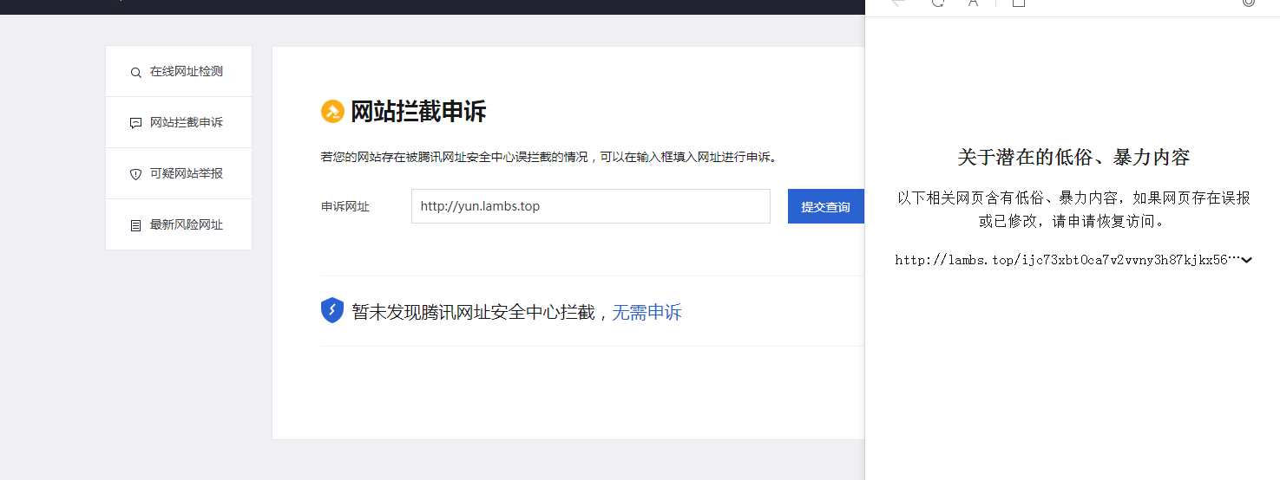
Task: Click the 申诉网址 field label
Action: pyautogui.click(x=345, y=206)
